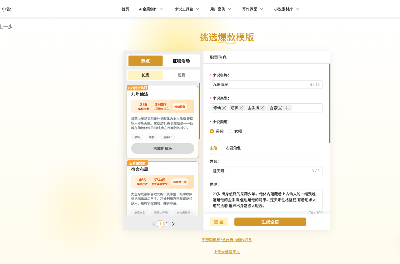
Task: Switch to the 主角 tab
Action: [213, 148]
